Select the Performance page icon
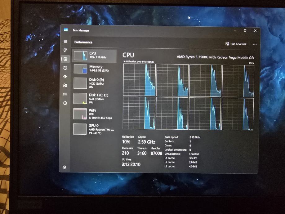 pos(65,59)
